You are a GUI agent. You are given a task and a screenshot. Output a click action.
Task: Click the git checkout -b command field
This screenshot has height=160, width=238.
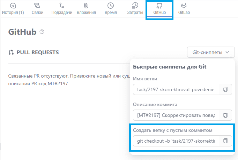pyautogui.click(x=176, y=141)
